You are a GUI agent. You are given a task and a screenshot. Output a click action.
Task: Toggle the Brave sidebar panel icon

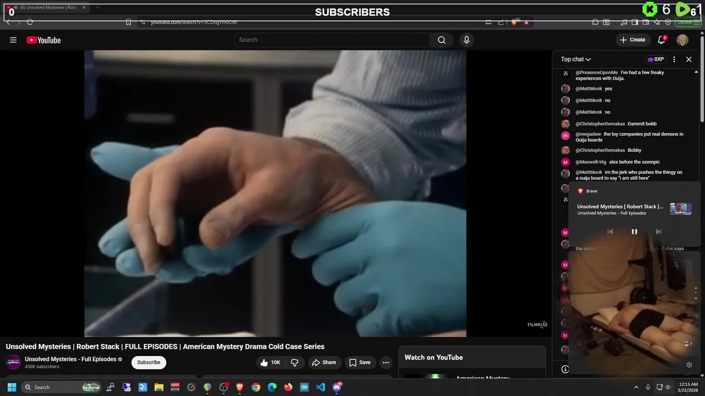(x=634, y=22)
